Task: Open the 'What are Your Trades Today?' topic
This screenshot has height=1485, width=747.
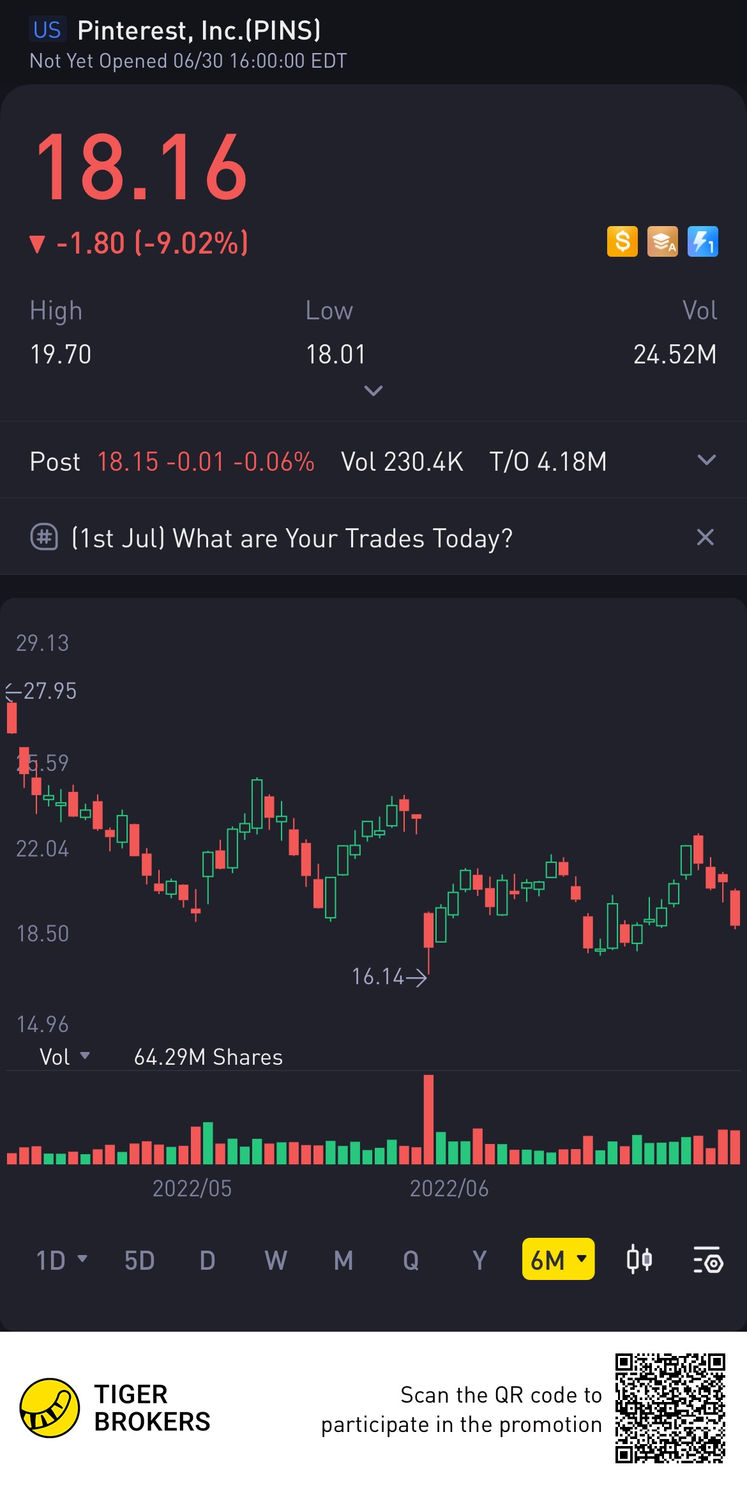Action: tap(292, 538)
